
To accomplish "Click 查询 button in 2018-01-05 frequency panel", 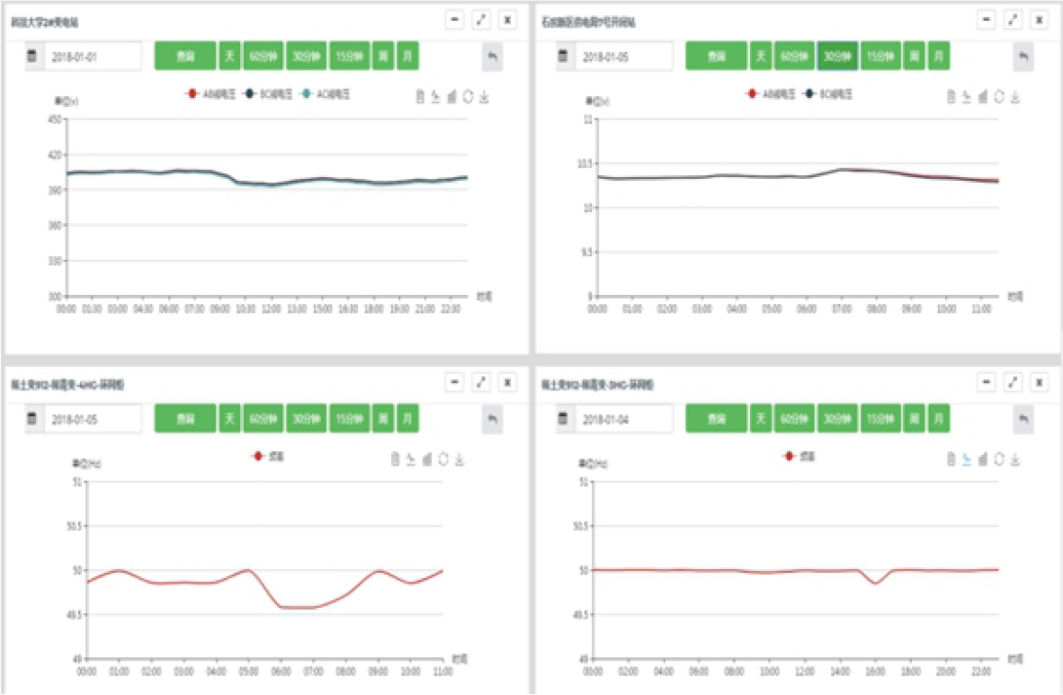I will [186, 418].
